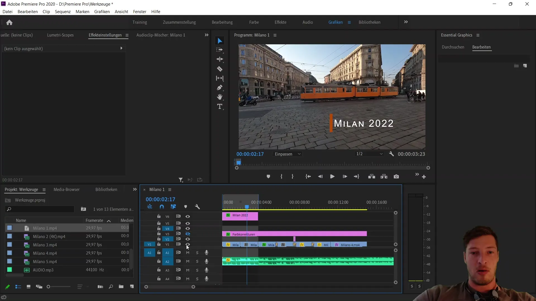Screen dimensions: 536x301
Task: Expand source panel tabs overflow
Action: (x=207, y=35)
